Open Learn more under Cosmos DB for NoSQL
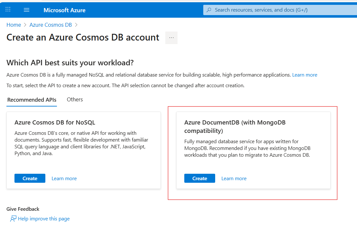This screenshot has height=250, width=357. pyautogui.click(x=64, y=179)
